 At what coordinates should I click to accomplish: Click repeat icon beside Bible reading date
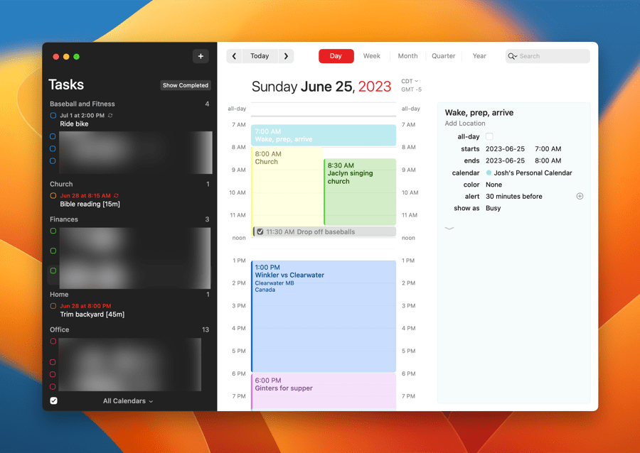coord(117,195)
